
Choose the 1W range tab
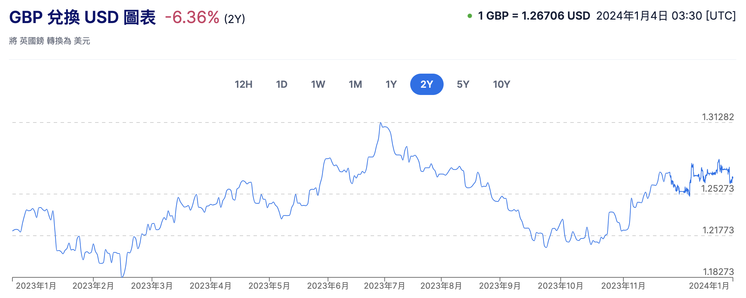point(318,84)
